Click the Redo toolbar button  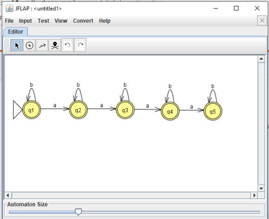click(x=80, y=45)
